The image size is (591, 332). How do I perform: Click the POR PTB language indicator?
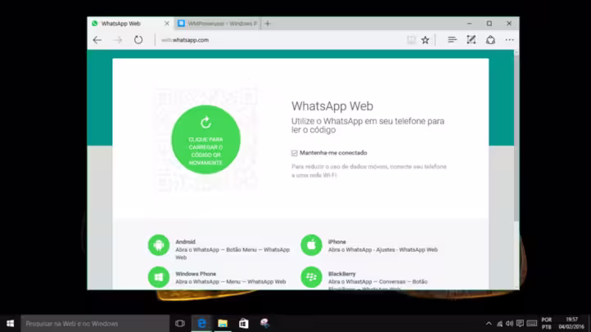(x=547, y=323)
